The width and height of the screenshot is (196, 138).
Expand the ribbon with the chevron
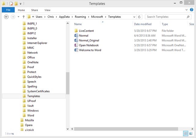pos(187,10)
